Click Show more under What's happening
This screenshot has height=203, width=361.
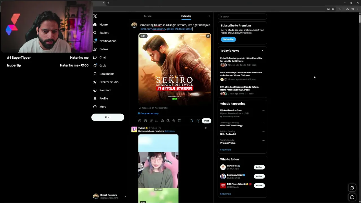coord(226,150)
